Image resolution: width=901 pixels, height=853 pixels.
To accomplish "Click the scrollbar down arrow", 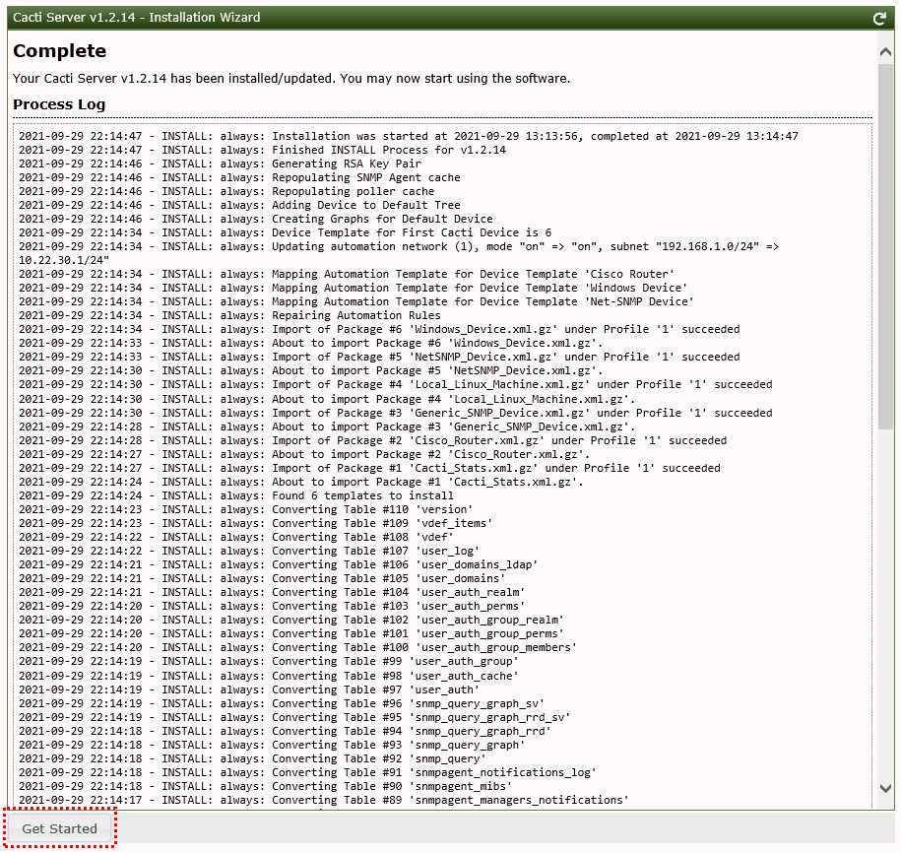I will 885,788.
